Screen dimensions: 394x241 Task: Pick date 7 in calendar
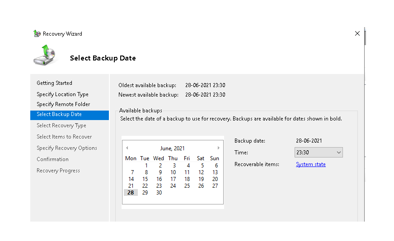[x=132, y=172]
